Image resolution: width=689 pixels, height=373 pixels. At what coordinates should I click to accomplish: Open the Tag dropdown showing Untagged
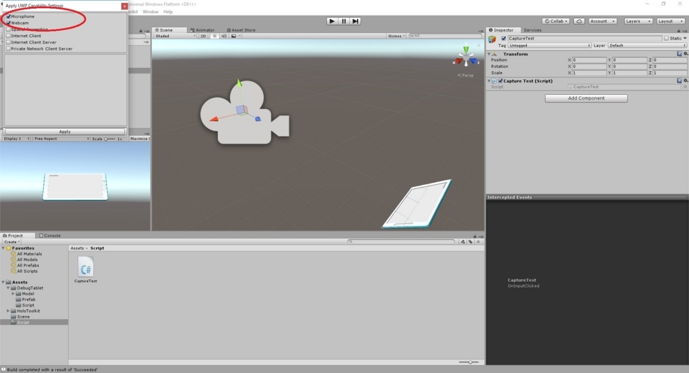(x=549, y=46)
